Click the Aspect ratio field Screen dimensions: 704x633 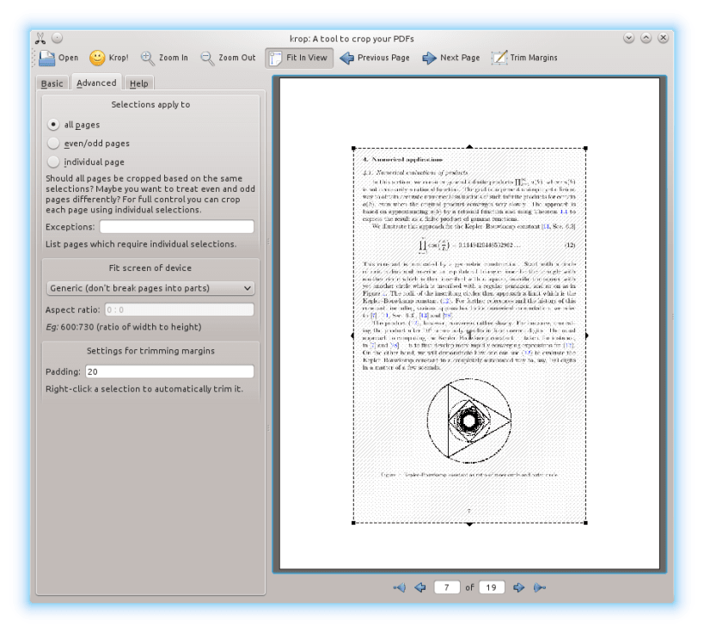[x=179, y=310]
